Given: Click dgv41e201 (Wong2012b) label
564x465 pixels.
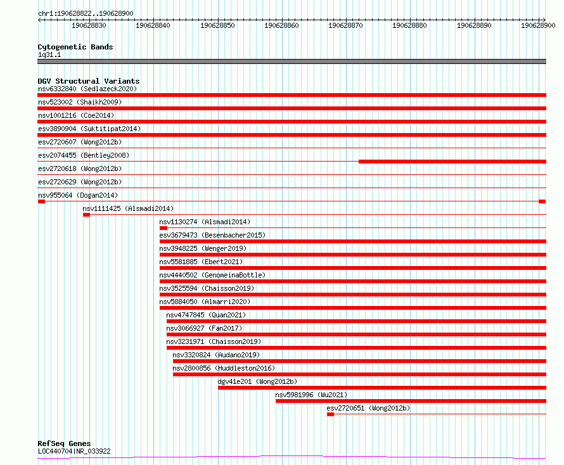Looking at the screenshot, I should (257, 381).
